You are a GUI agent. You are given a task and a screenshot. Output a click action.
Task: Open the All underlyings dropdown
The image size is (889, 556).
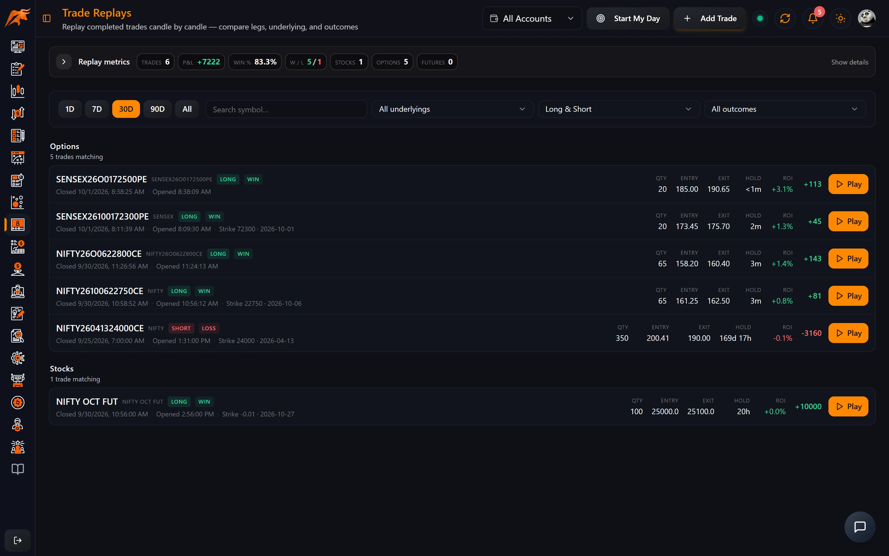(453, 109)
